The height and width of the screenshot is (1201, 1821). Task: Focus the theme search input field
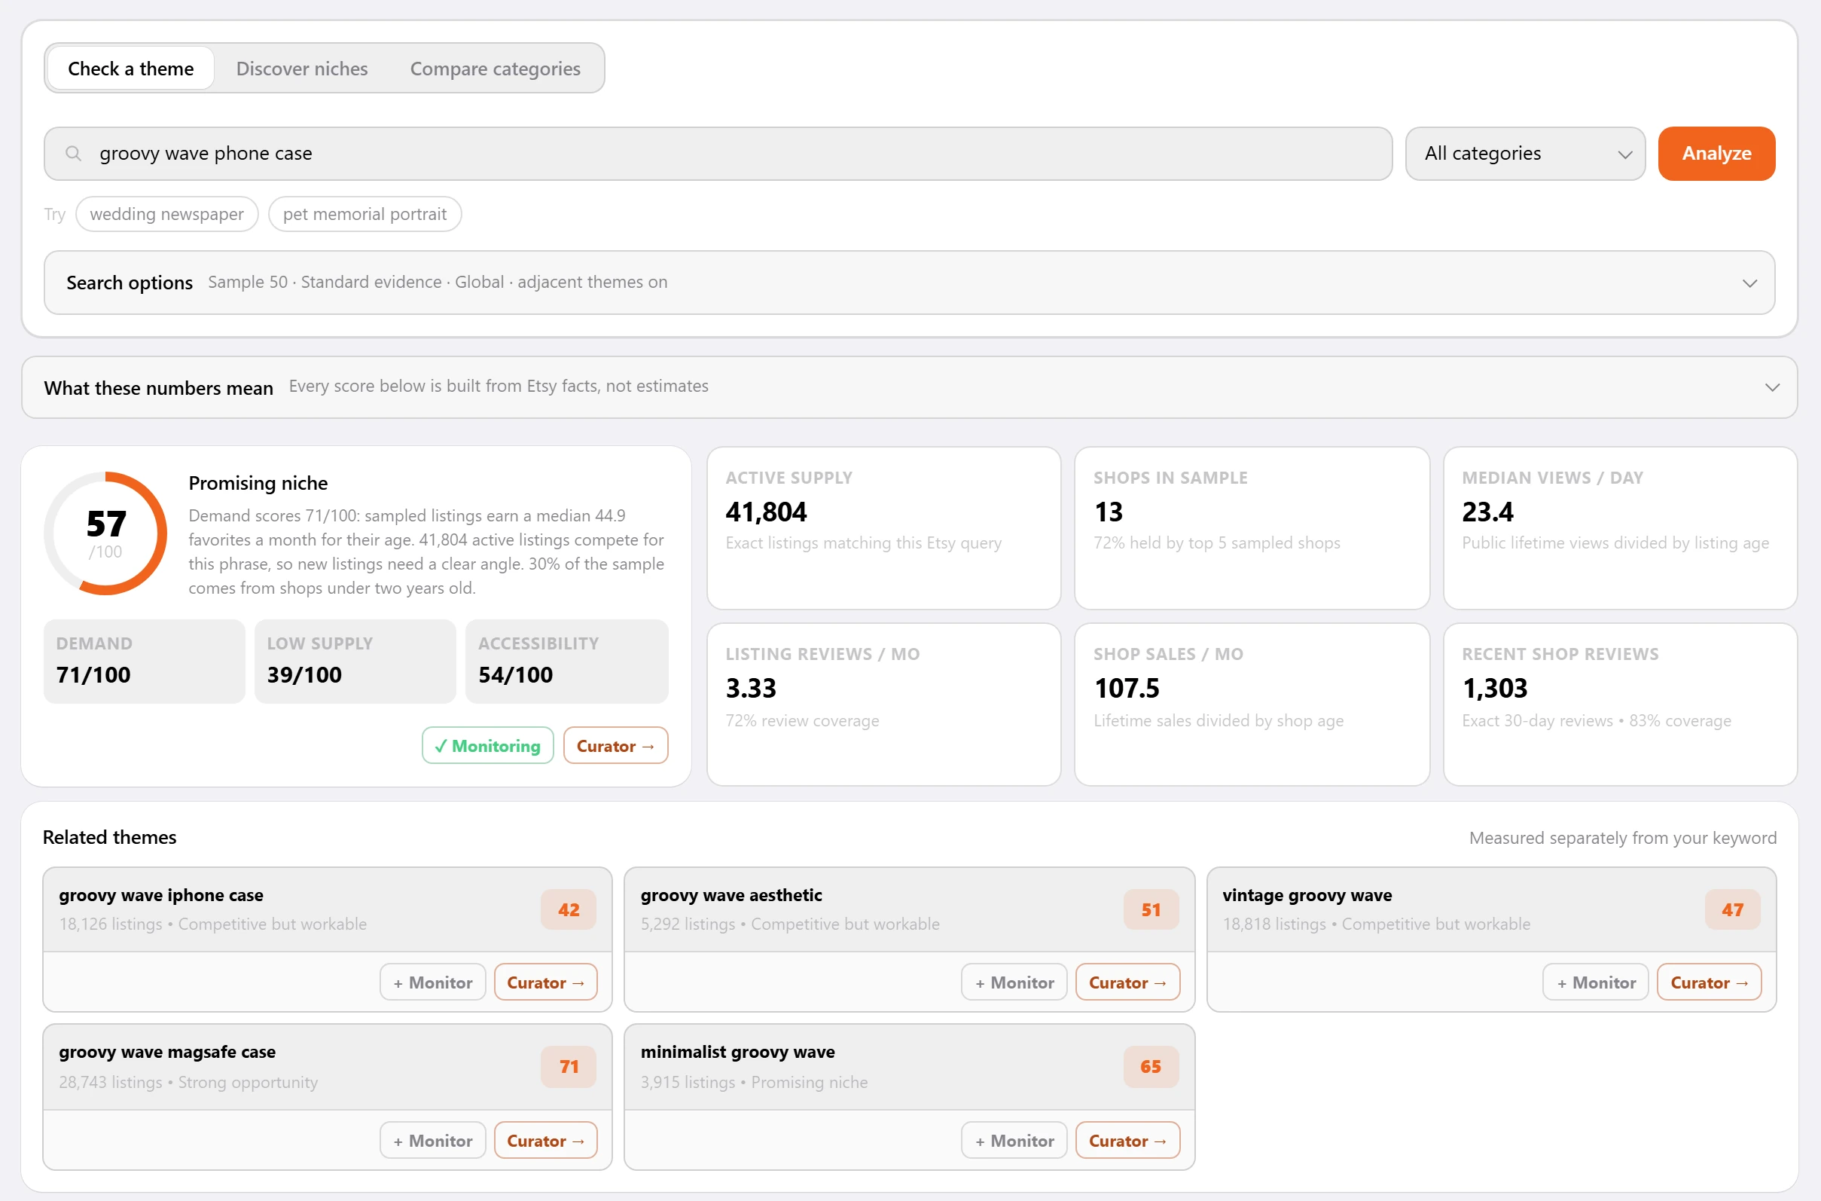(x=717, y=153)
